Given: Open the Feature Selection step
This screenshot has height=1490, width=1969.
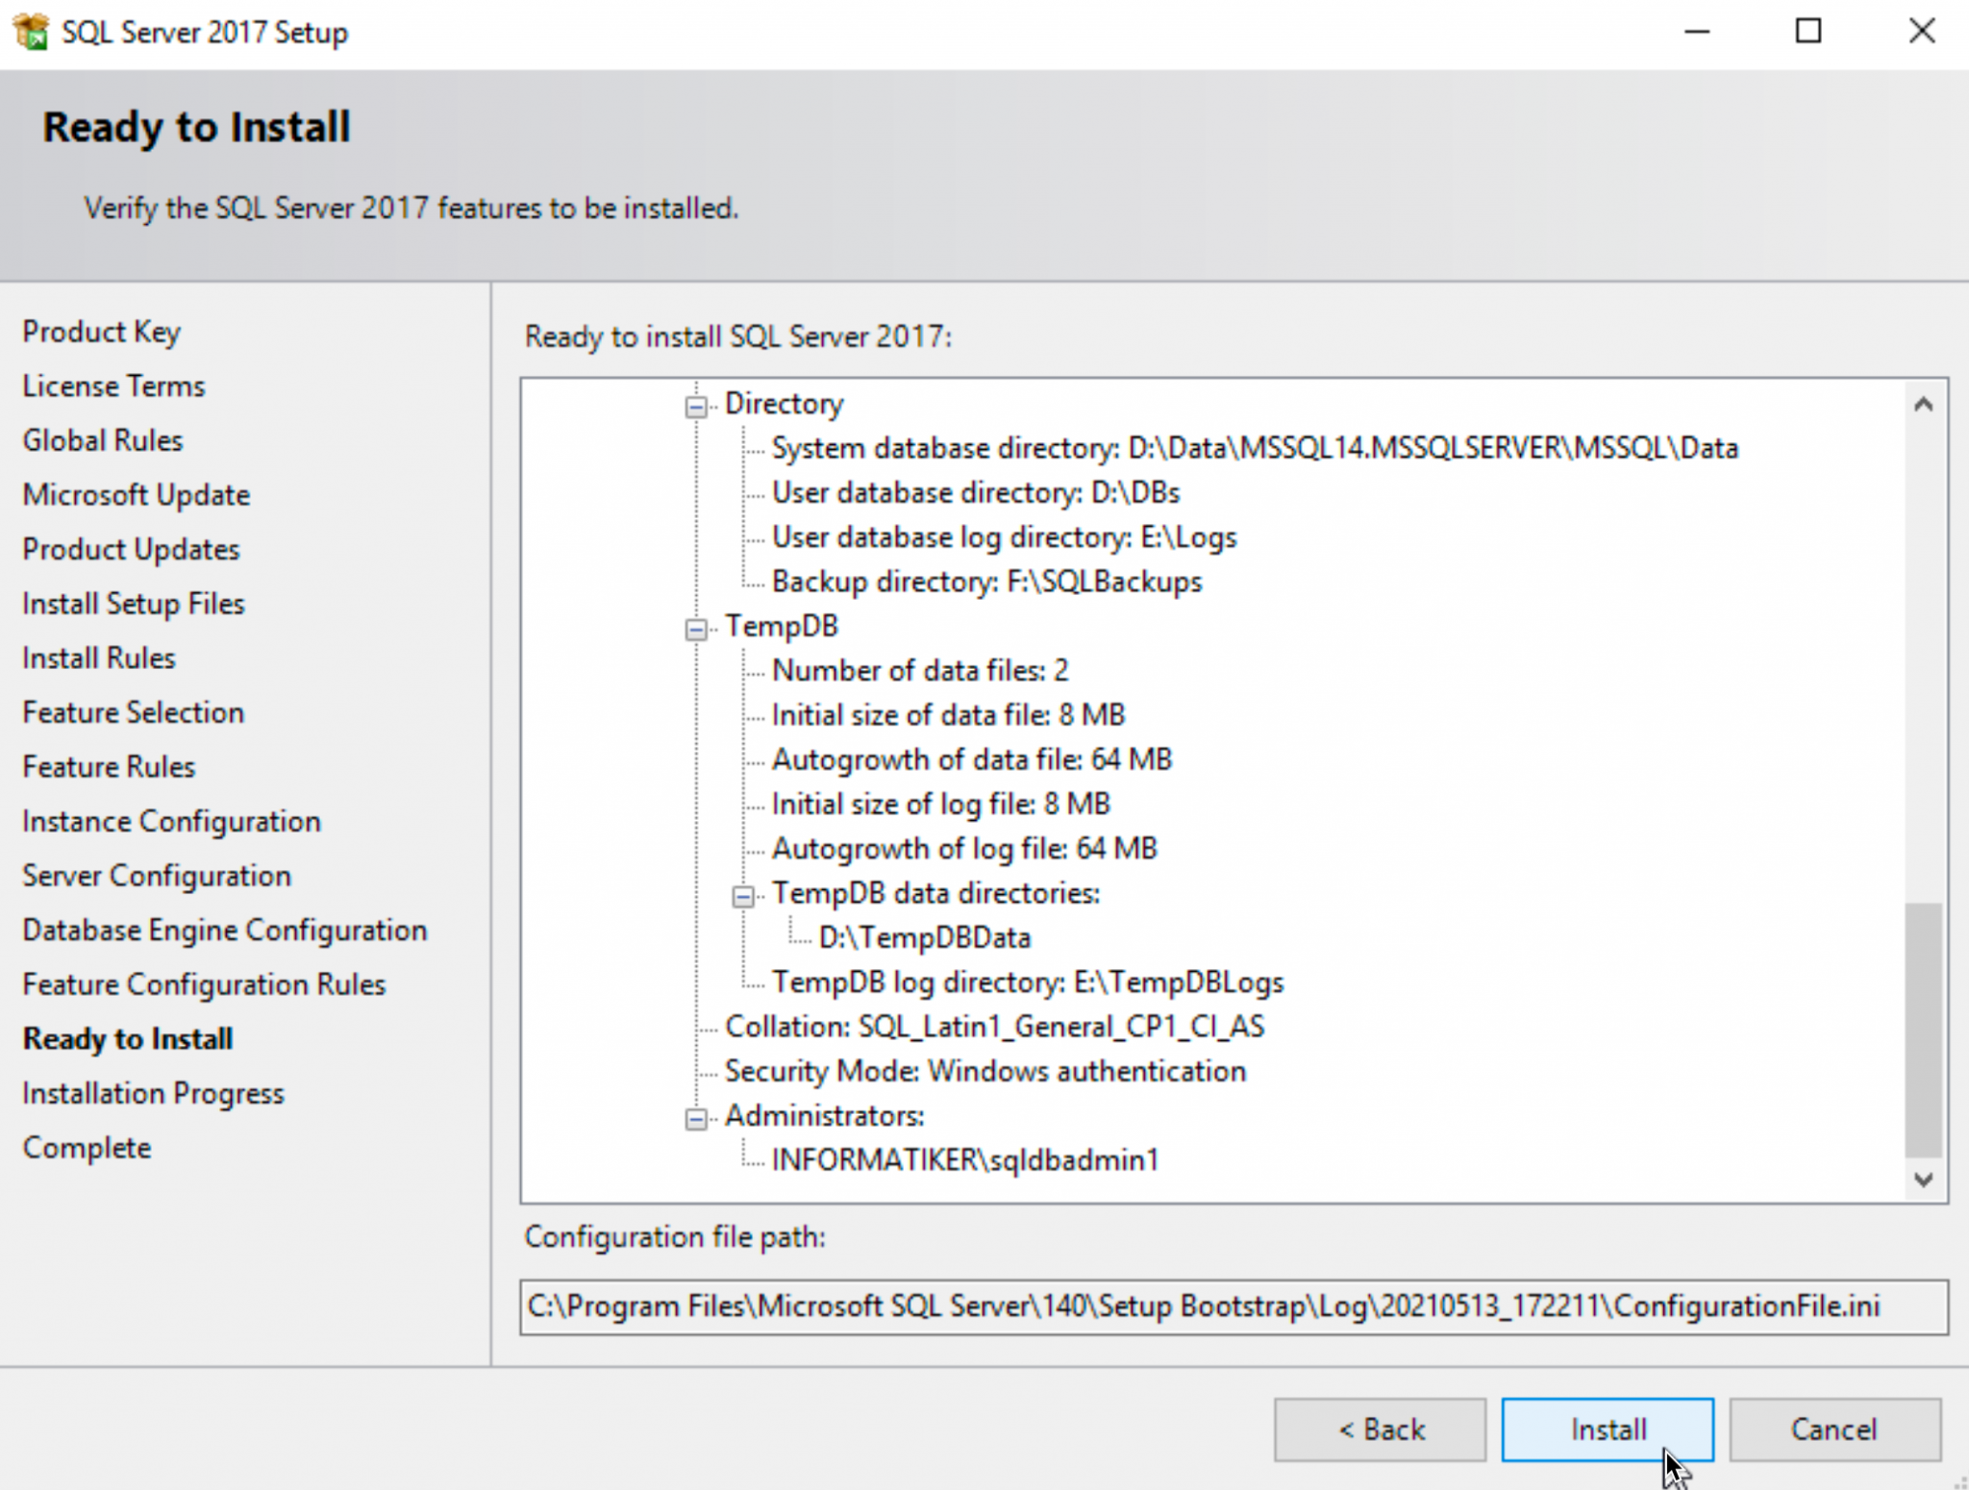Looking at the screenshot, I should tap(133, 711).
